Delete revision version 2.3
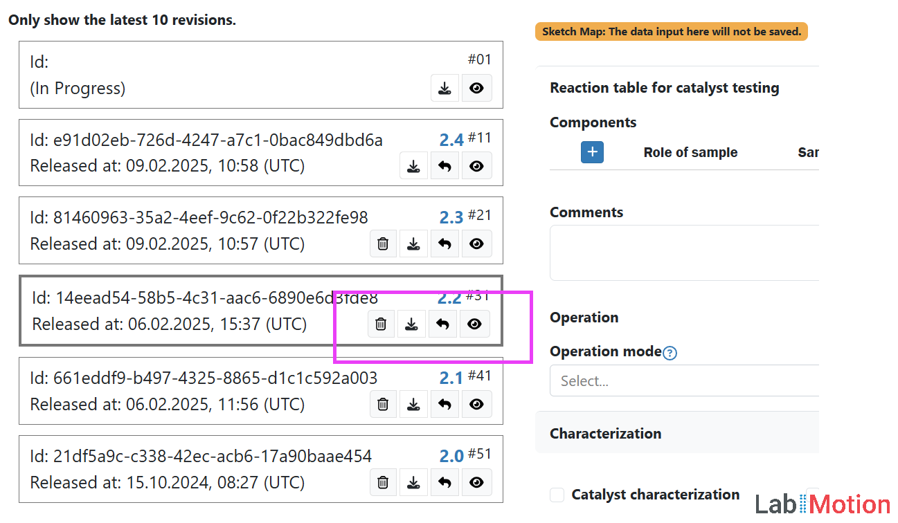898x523 pixels. pos(383,244)
